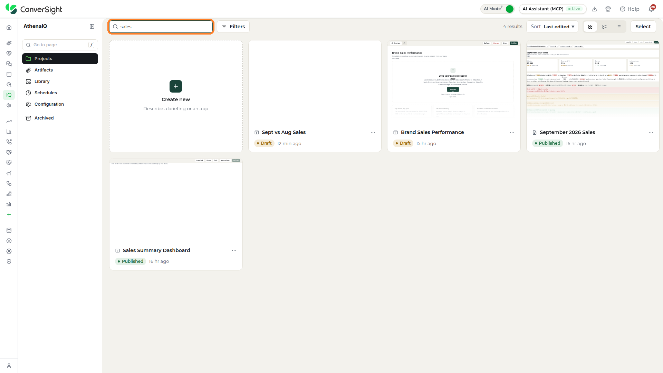Screen dimensions: 663x373
Task: Click the Select button
Action: [643, 27]
